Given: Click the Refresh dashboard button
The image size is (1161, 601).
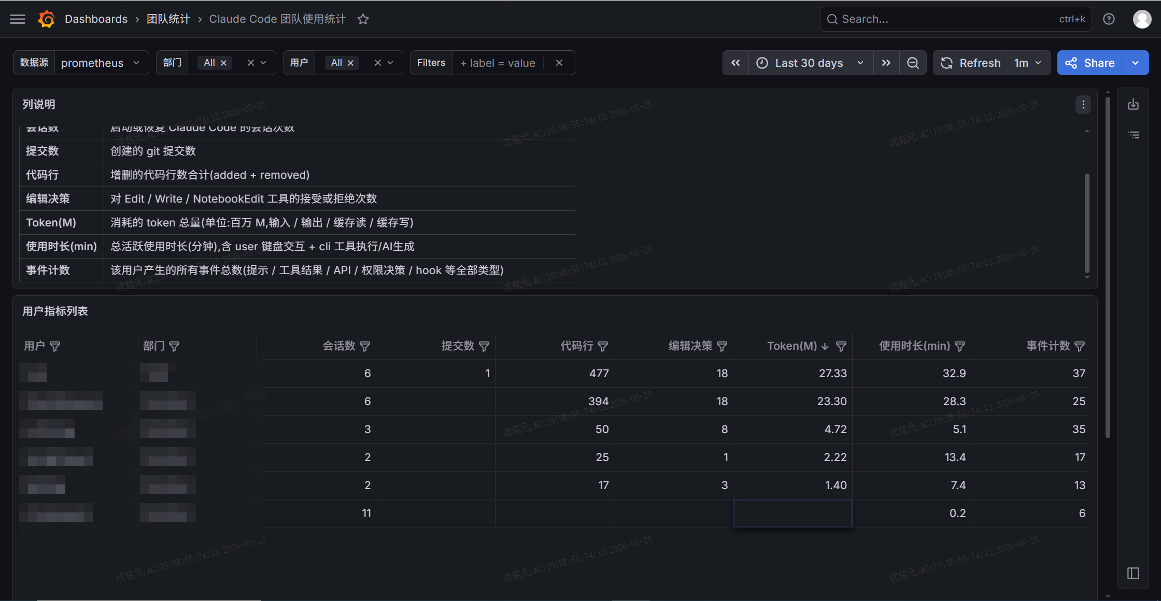Looking at the screenshot, I should [x=971, y=63].
